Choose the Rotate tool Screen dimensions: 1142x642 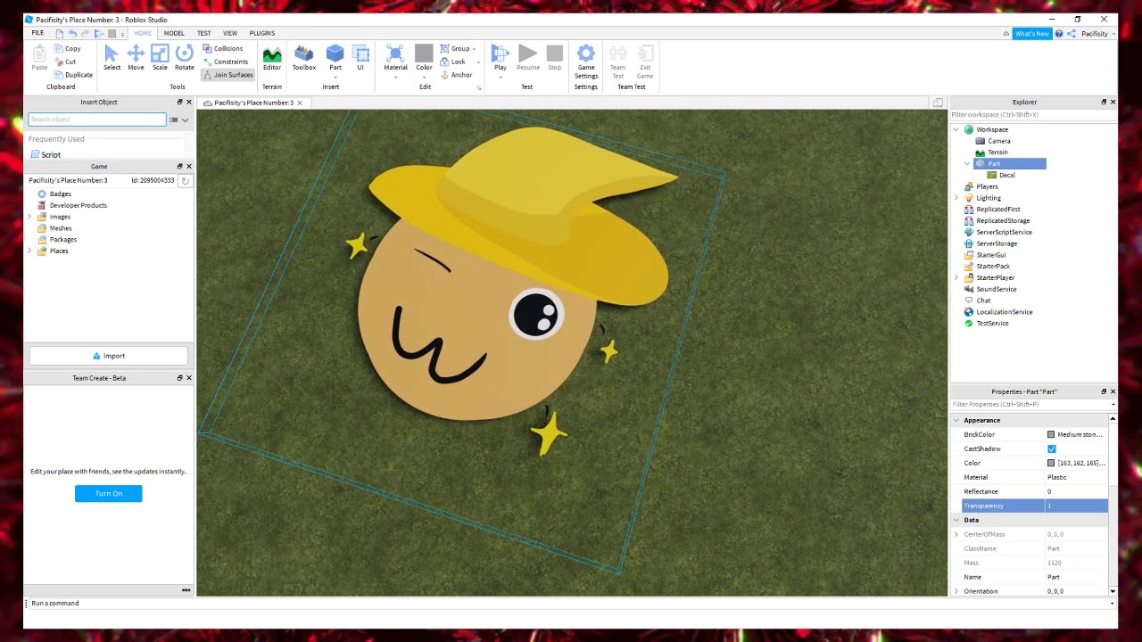click(x=185, y=58)
